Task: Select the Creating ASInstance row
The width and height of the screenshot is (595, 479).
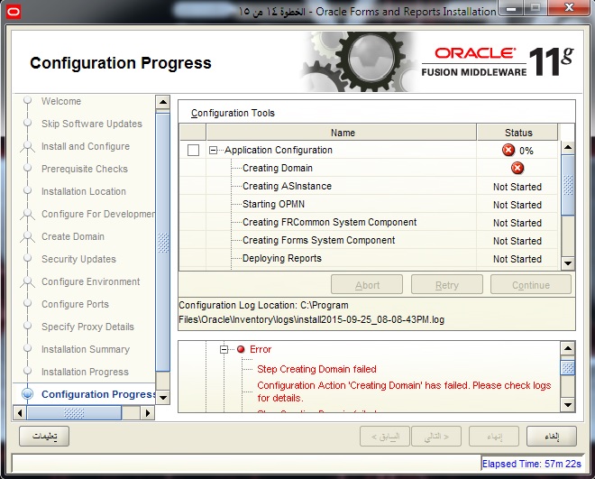Action: tap(287, 187)
